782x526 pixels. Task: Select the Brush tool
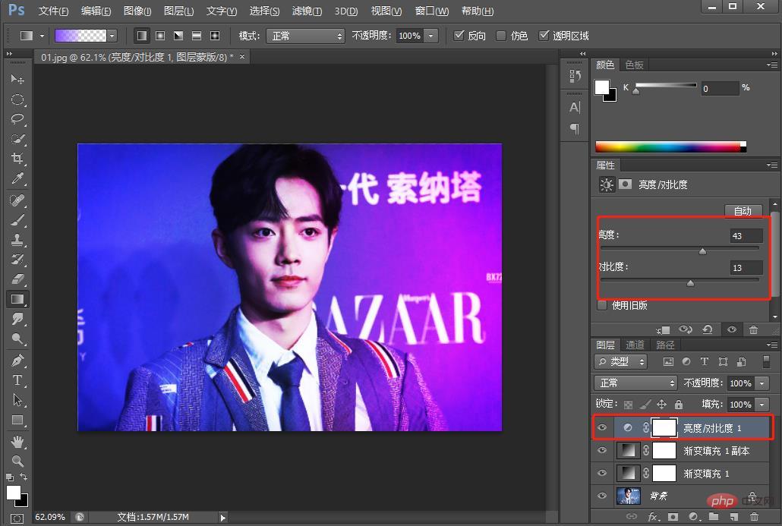click(17, 220)
